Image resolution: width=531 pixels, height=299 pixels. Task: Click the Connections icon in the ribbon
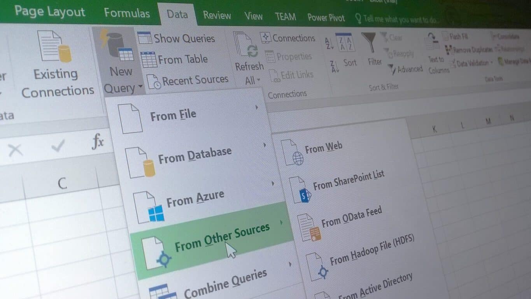[266, 38]
